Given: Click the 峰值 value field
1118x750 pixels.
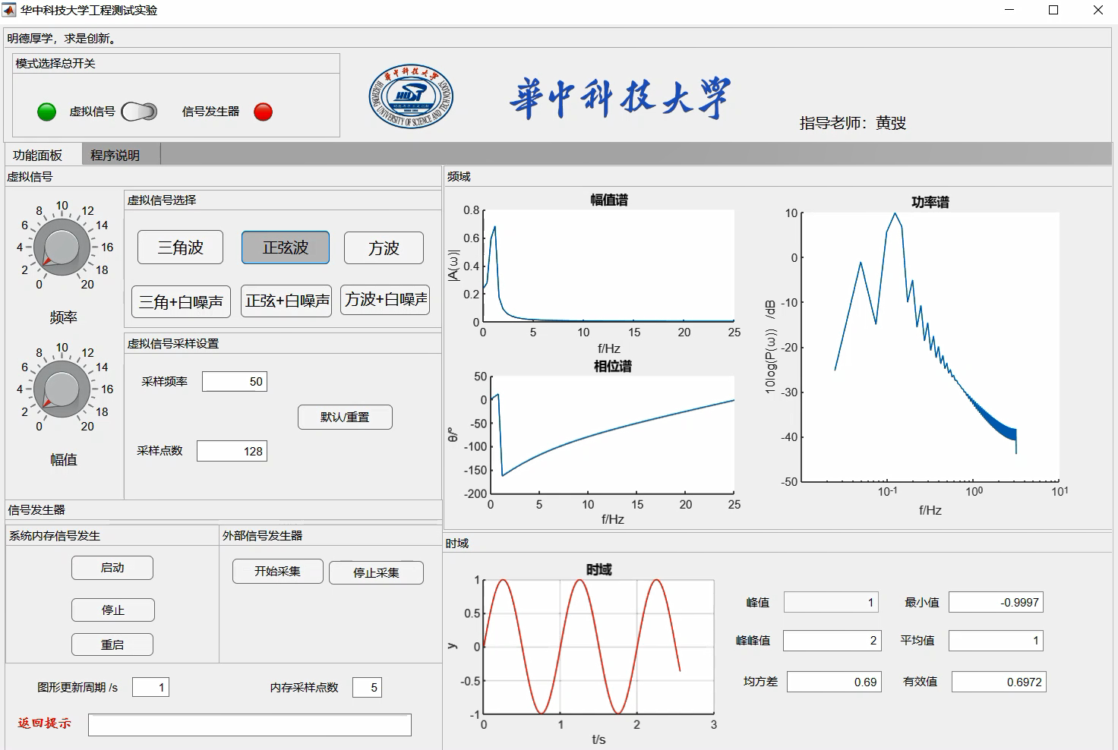Looking at the screenshot, I should [831, 602].
